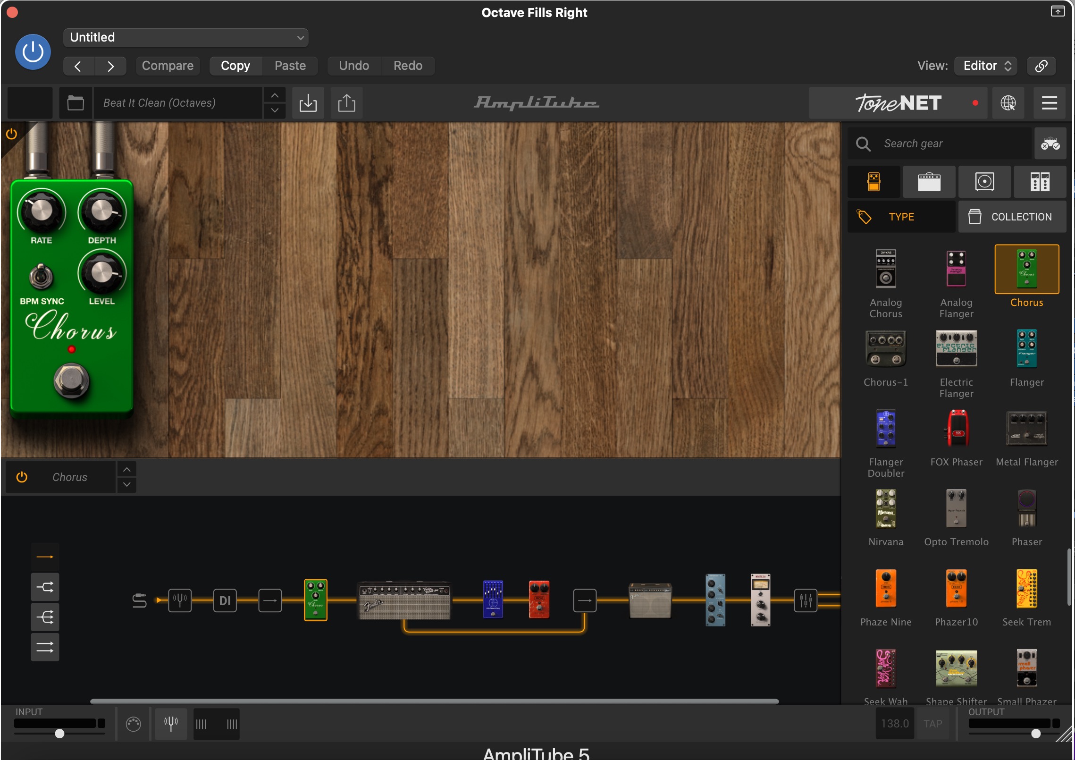
Task: Open ToneNET panel
Action: coord(898,102)
